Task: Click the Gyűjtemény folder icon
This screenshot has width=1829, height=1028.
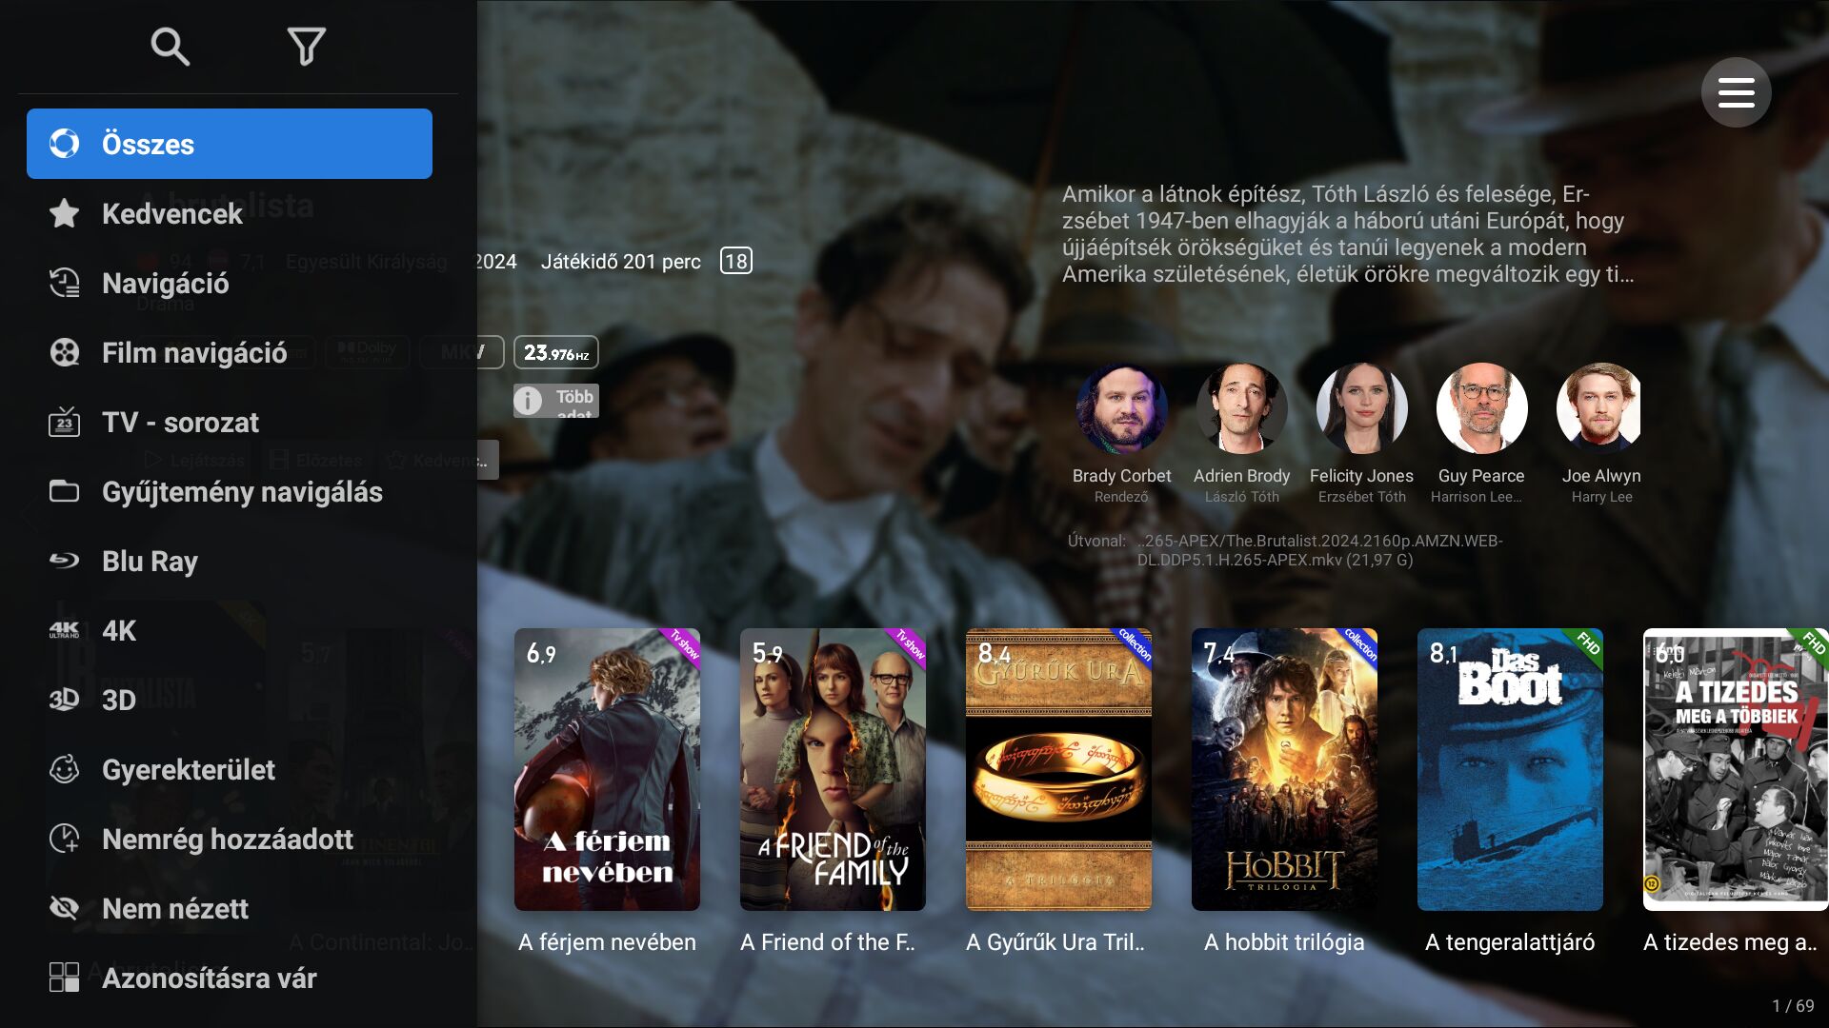Action: [x=64, y=491]
